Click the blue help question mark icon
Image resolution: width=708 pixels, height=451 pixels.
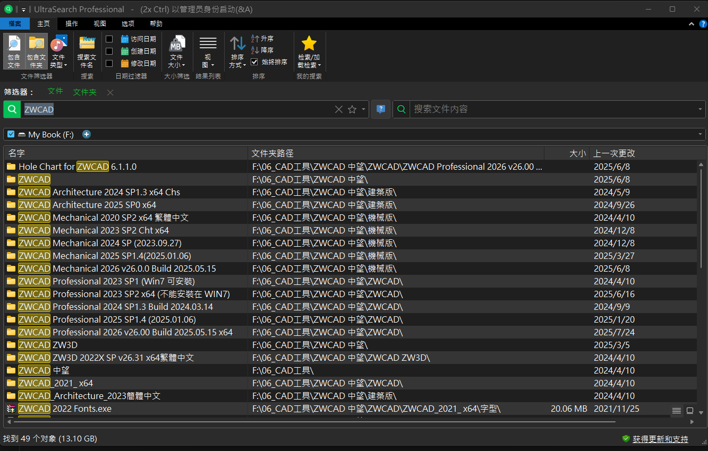[x=702, y=24]
